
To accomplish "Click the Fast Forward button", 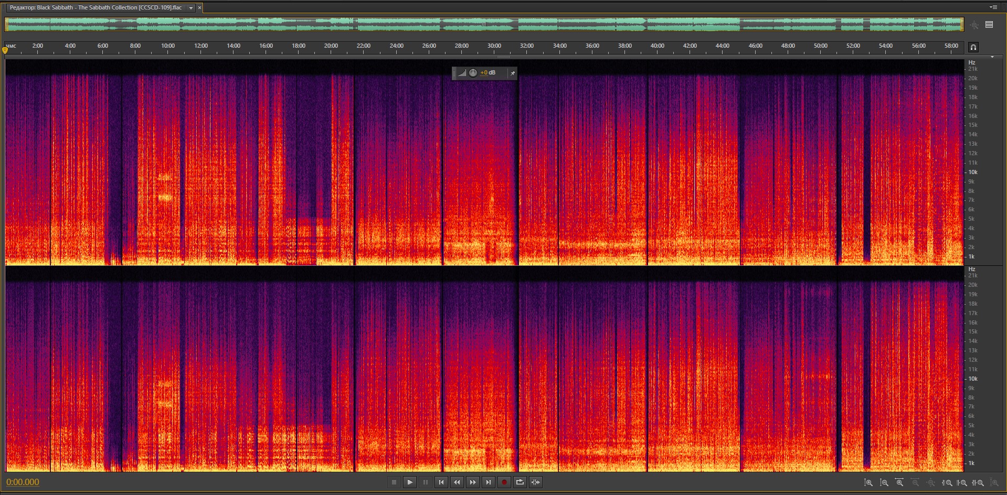I will 472,482.
